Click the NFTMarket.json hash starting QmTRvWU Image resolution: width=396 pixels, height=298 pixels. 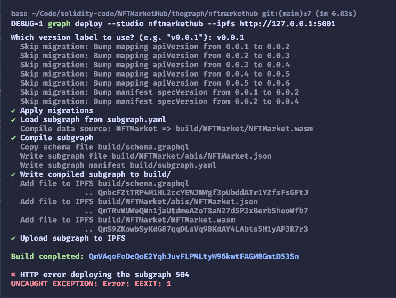pyautogui.click(x=203, y=211)
